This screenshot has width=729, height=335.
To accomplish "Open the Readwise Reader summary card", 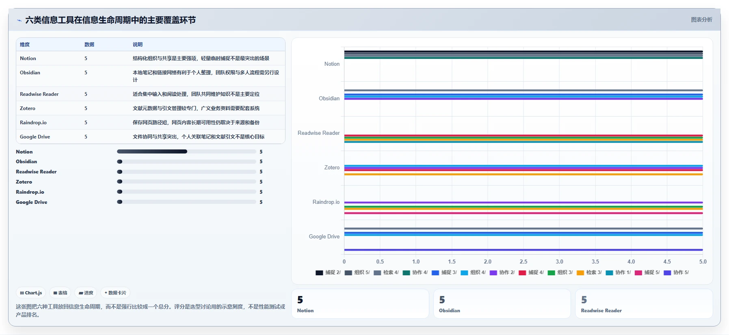I will (x=644, y=304).
